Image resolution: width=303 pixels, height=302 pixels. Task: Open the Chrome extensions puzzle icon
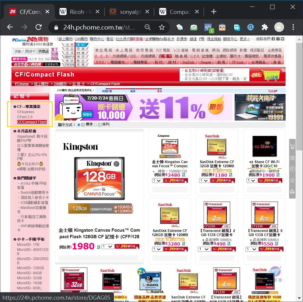click(265, 27)
